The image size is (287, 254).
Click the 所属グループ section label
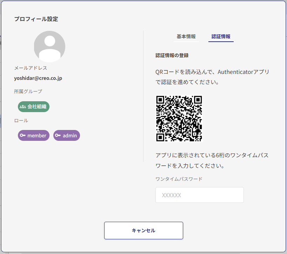coord(28,91)
